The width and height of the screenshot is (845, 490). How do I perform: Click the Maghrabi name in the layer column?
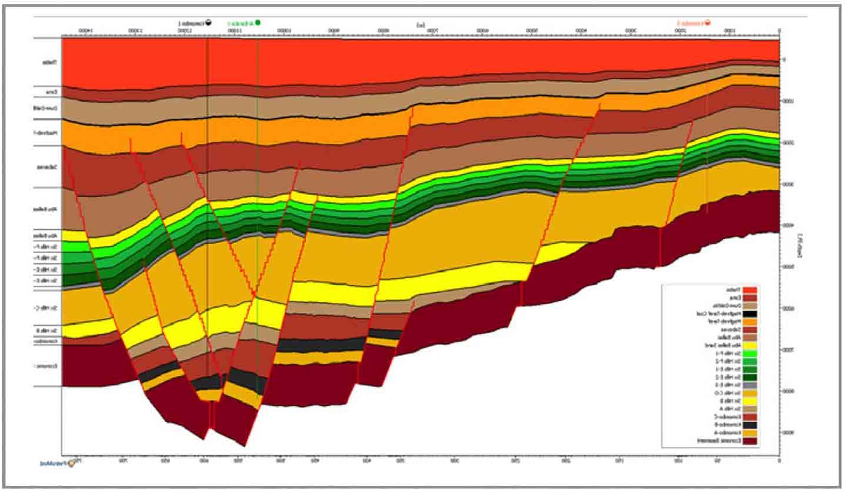[x=46, y=133]
